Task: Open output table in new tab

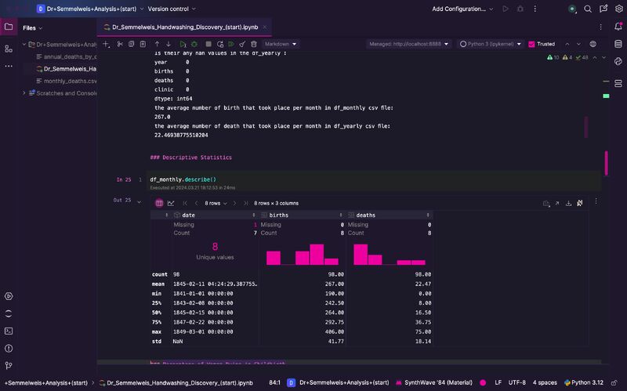Action: (557, 204)
